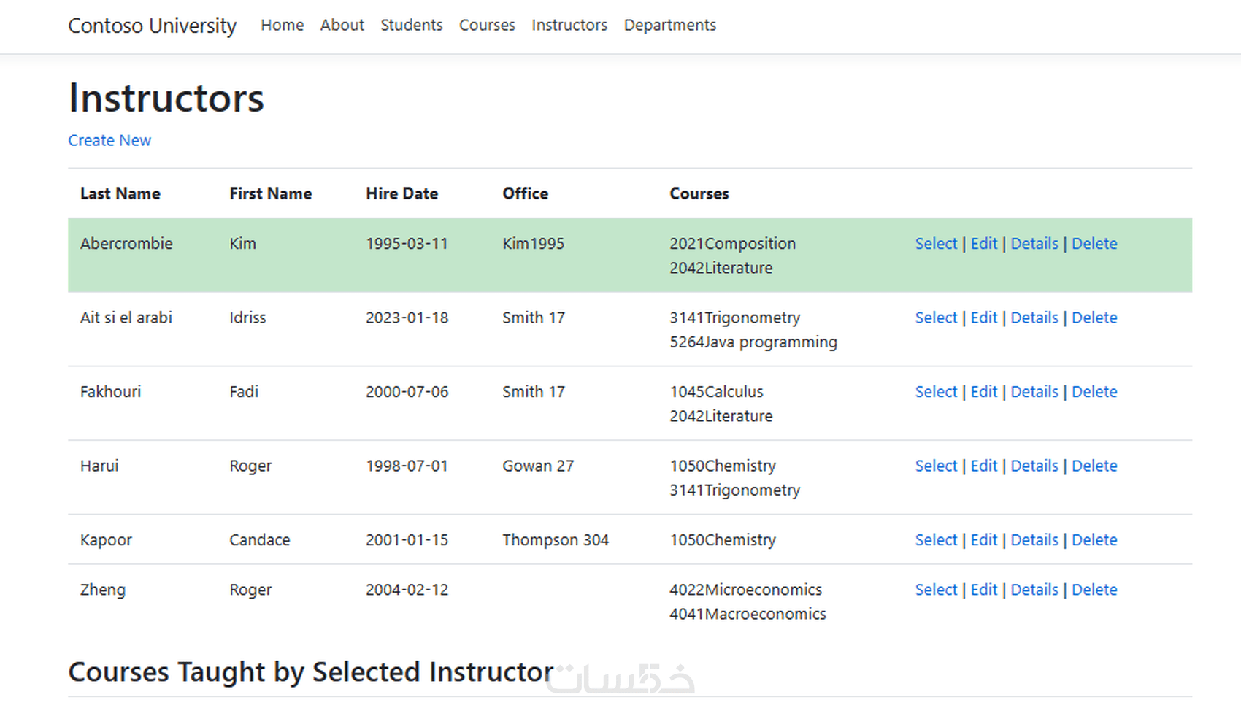Delete instructor Harui

[x=1094, y=466]
